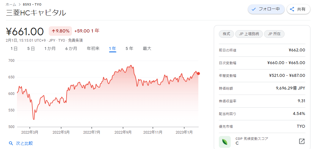Click the JP 上場銘柄 chip
Screen dimensions: 314x149
249,34
